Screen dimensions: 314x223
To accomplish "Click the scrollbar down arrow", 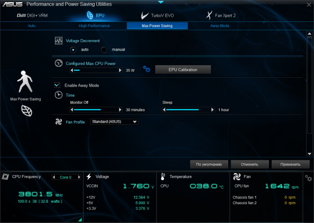I will 309,154.
